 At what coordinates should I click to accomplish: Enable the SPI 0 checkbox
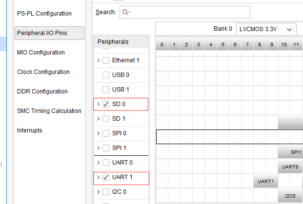[x=106, y=133]
